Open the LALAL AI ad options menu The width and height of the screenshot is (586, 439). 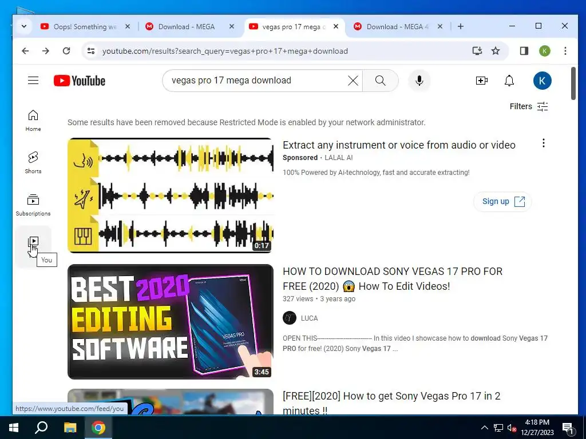point(544,143)
